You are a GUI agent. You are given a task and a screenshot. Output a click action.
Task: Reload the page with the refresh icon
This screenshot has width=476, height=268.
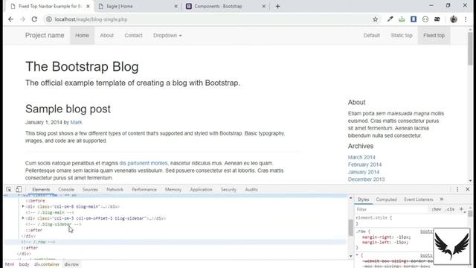34,19
